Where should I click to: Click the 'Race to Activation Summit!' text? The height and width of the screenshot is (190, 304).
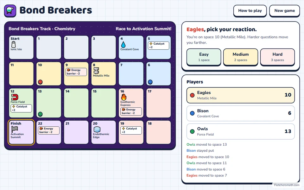pyautogui.click(x=143, y=29)
